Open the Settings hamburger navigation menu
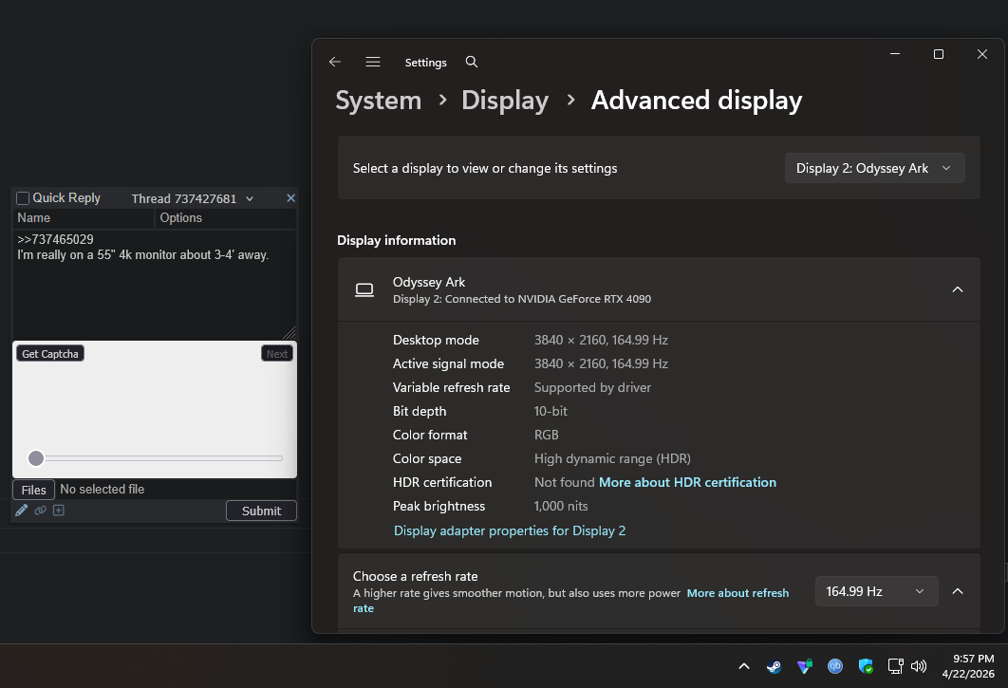The image size is (1008, 688). (373, 62)
